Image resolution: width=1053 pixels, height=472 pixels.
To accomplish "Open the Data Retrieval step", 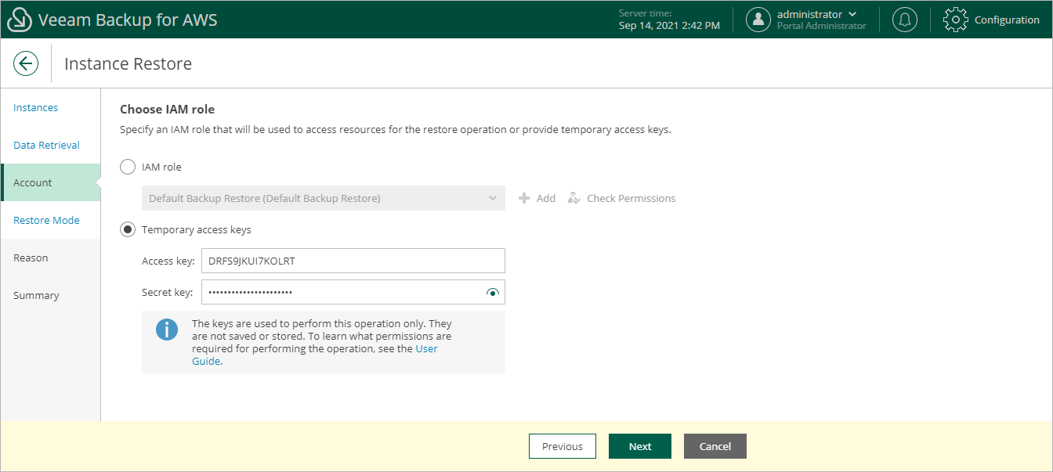I will pos(46,146).
